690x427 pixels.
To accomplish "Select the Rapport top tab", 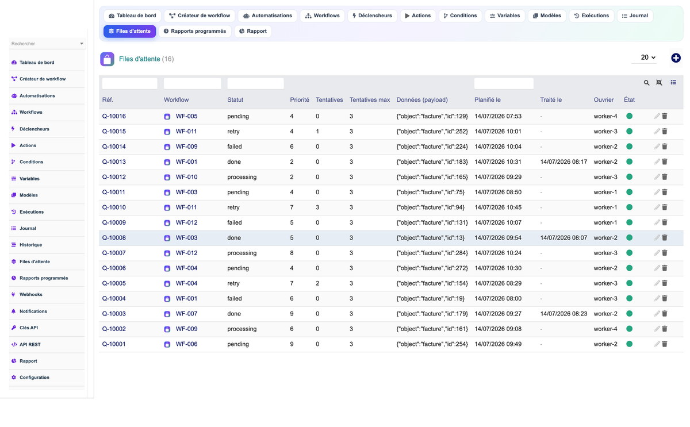I will [x=253, y=31].
